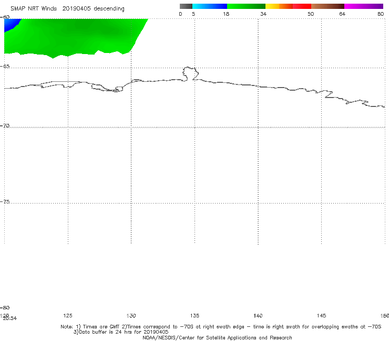Click the brown segment of the color scale

point(327,6)
